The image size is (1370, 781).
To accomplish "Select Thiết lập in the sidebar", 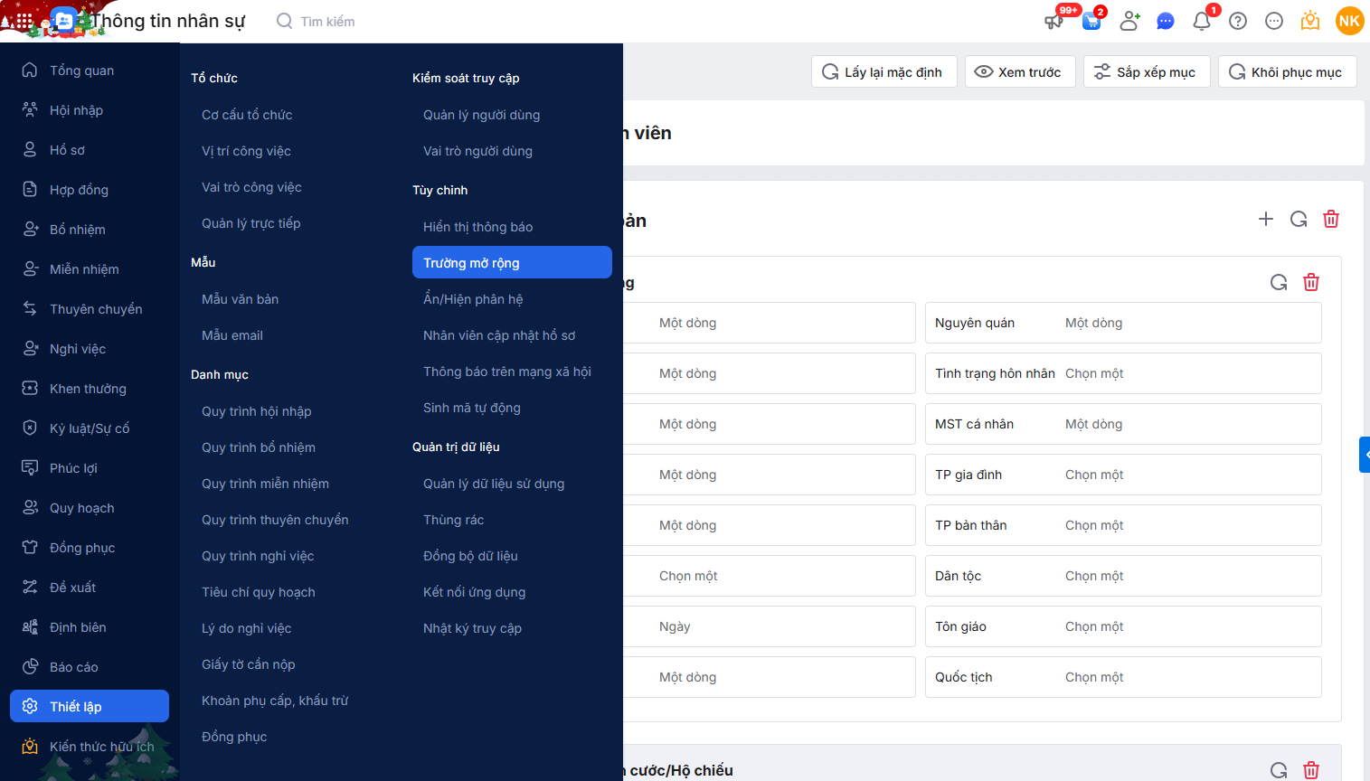I will coord(90,706).
